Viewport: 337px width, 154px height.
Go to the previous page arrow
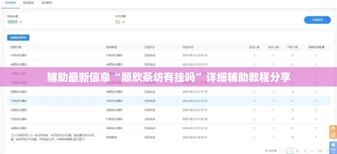283,151
